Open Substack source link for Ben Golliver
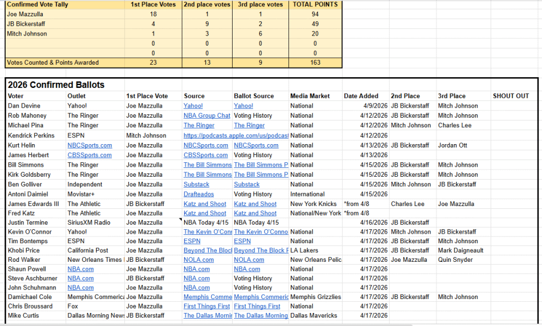This screenshot has width=542, height=326. click(196, 184)
